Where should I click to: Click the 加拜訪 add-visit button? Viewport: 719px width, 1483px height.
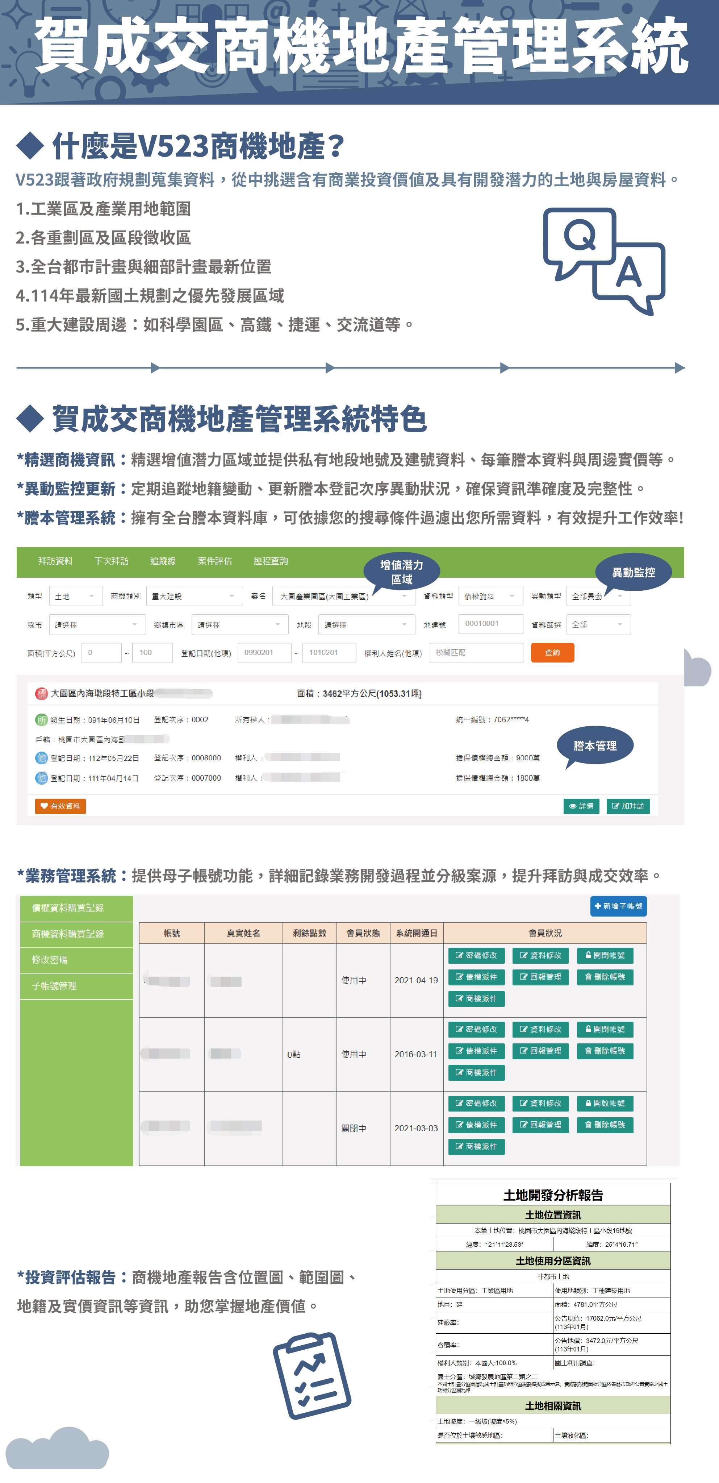point(628,806)
